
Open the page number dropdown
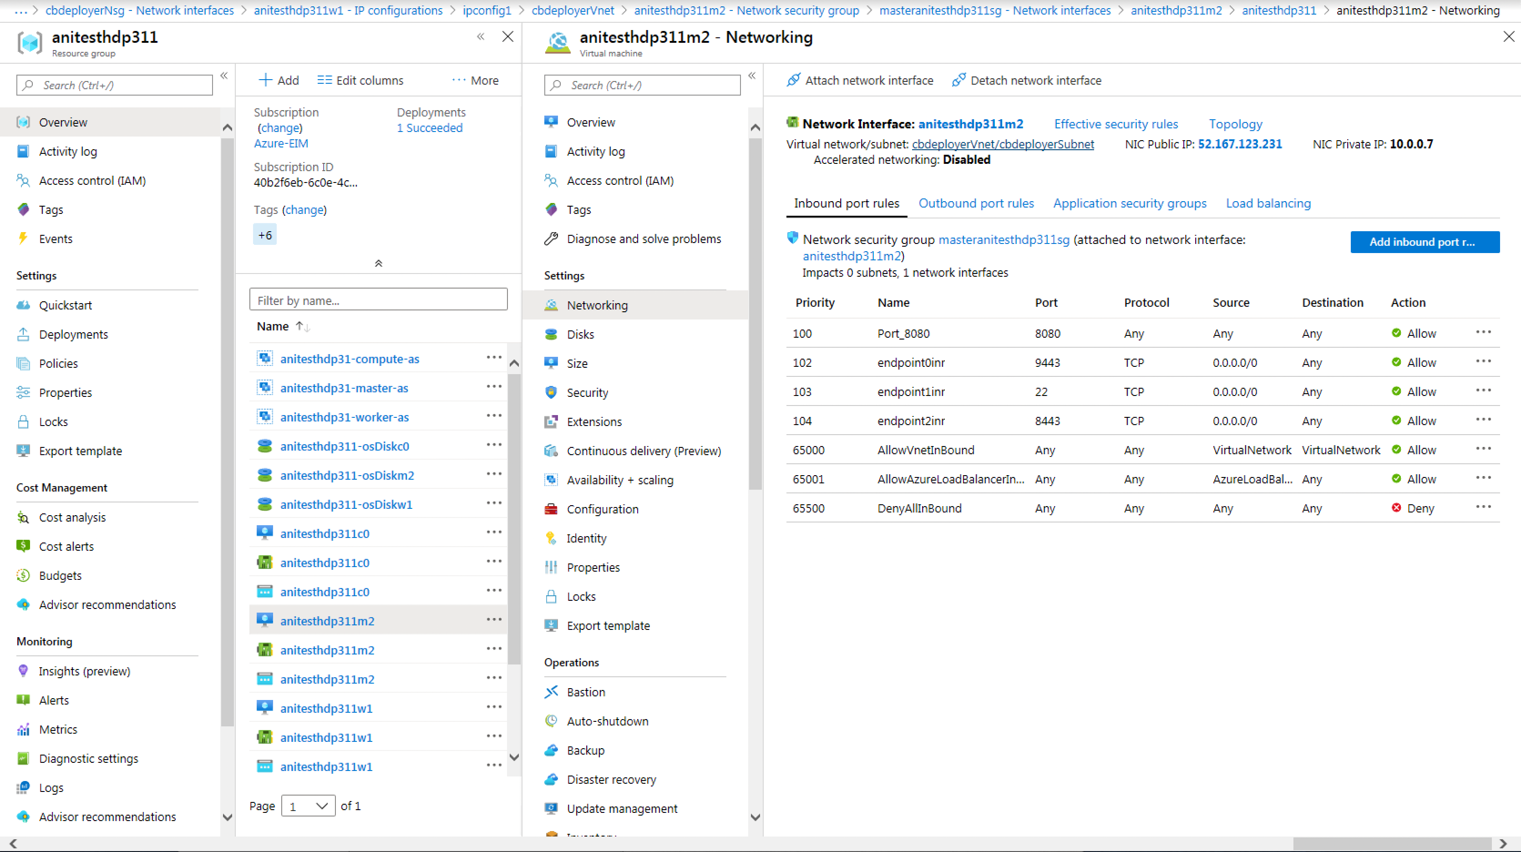tap(308, 806)
